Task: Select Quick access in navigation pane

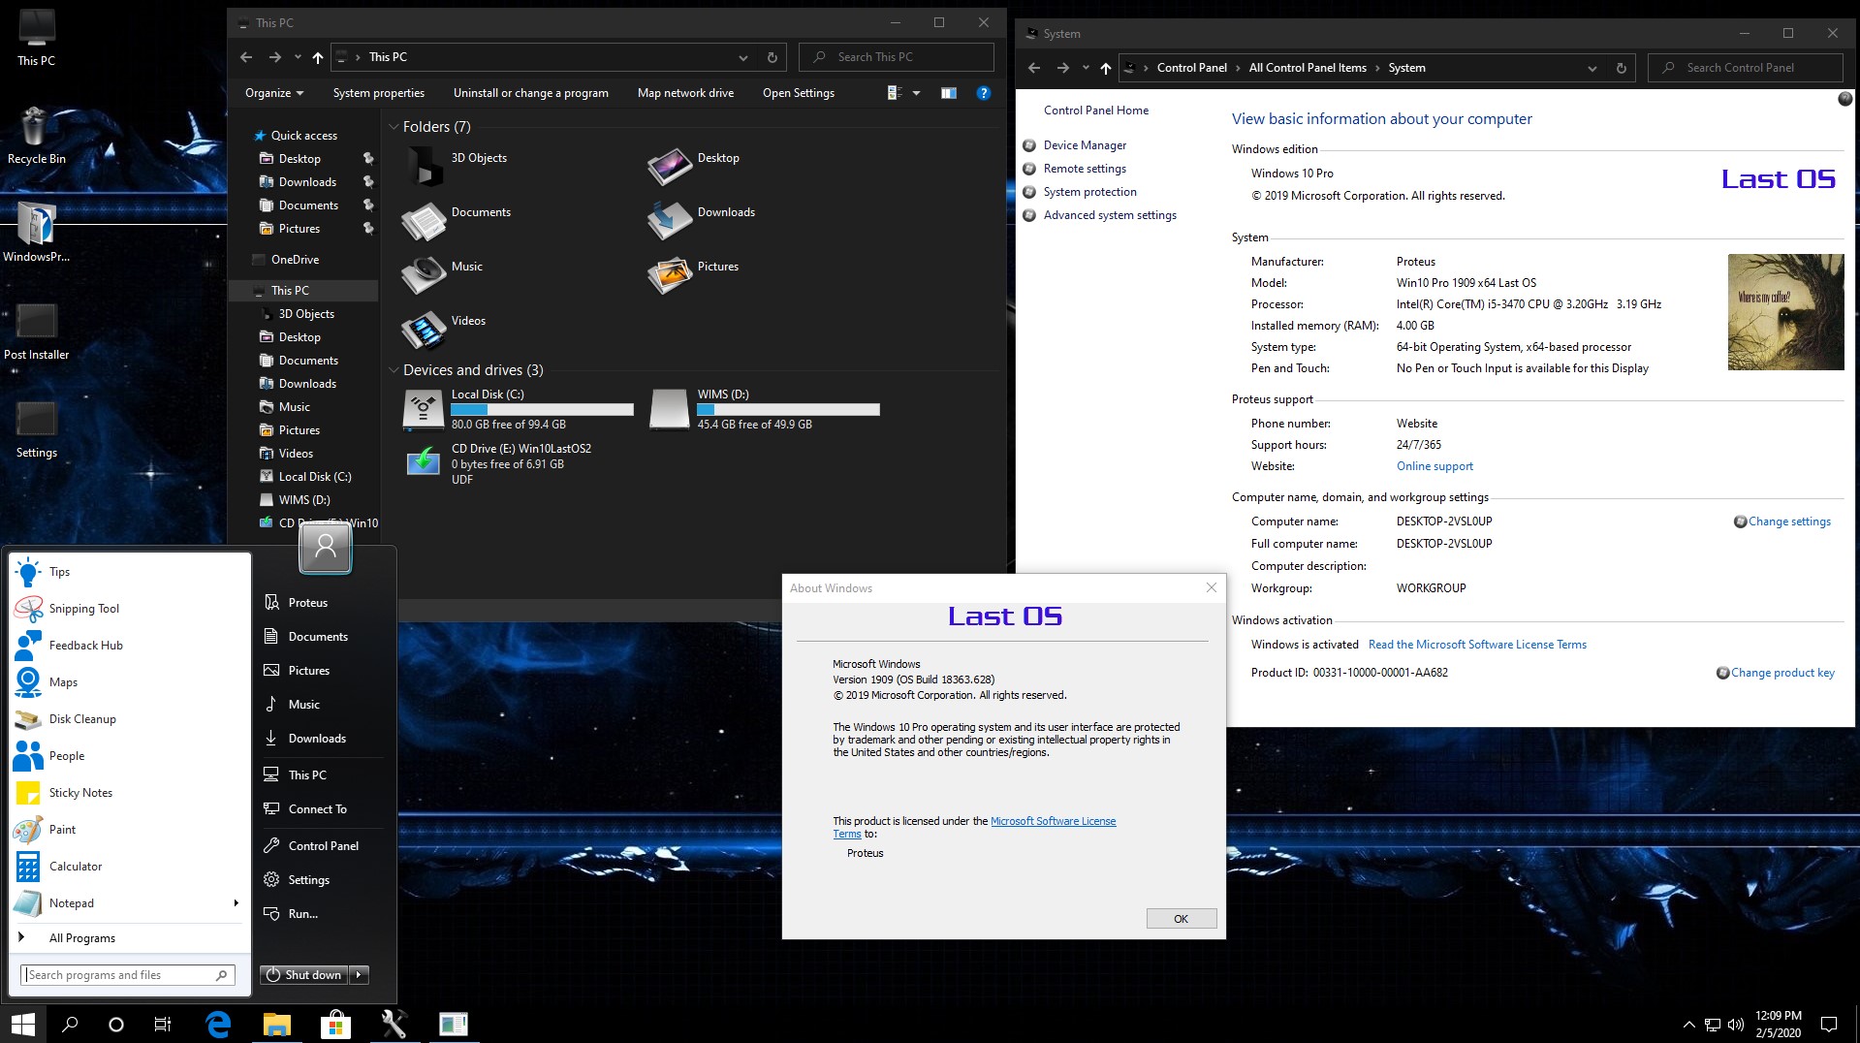Action: 303,136
